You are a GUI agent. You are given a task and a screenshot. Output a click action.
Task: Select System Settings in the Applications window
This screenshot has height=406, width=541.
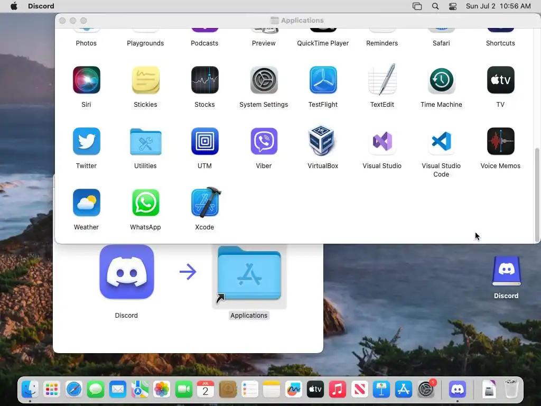(x=264, y=80)
